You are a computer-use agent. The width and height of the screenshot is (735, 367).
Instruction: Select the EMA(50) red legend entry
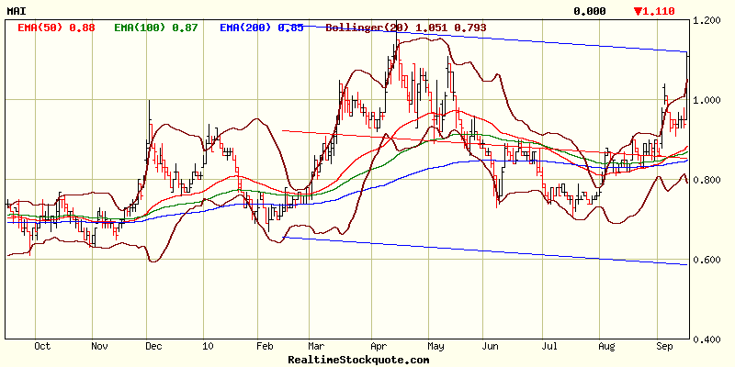click(x=56, y=28)
